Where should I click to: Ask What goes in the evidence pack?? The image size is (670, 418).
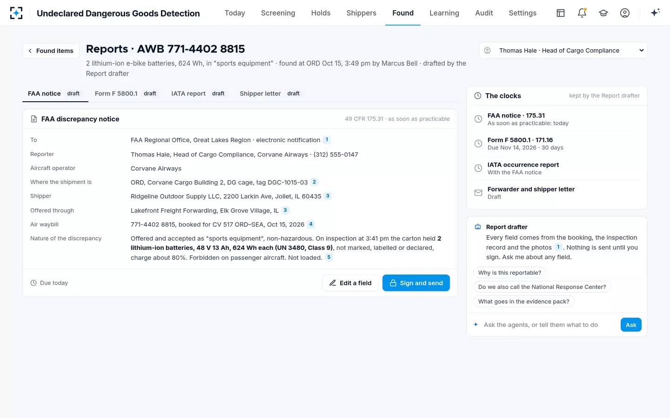point(524,301)
